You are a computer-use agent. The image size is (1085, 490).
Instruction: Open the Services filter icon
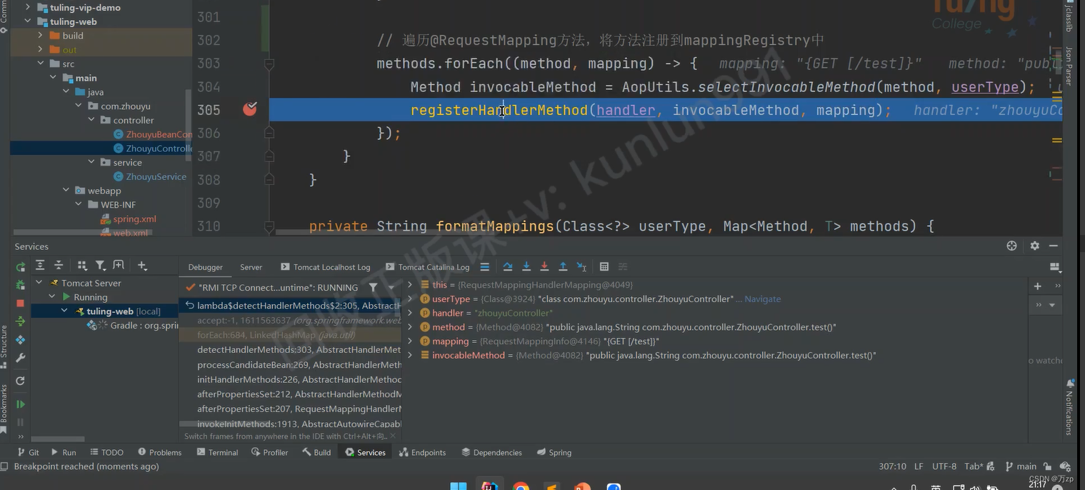[101, 265]
